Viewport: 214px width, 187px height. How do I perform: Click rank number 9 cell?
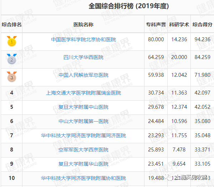(12, 164)
